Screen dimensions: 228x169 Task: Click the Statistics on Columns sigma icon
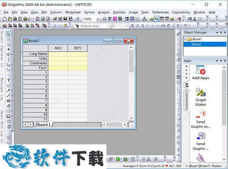[190, 19]
